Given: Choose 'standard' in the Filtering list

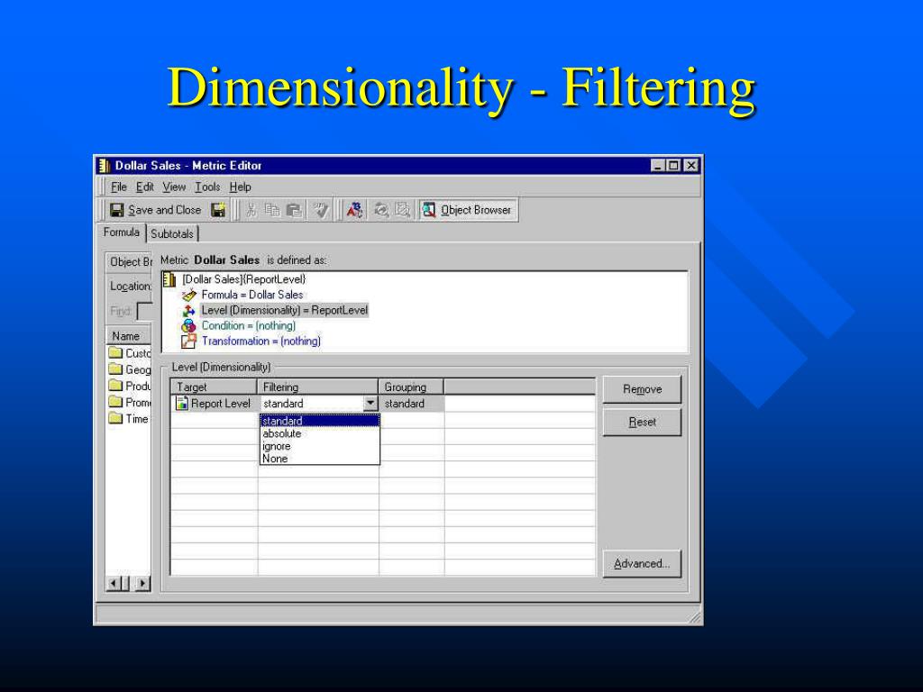Looking at the screenshot, I should 320,422.
